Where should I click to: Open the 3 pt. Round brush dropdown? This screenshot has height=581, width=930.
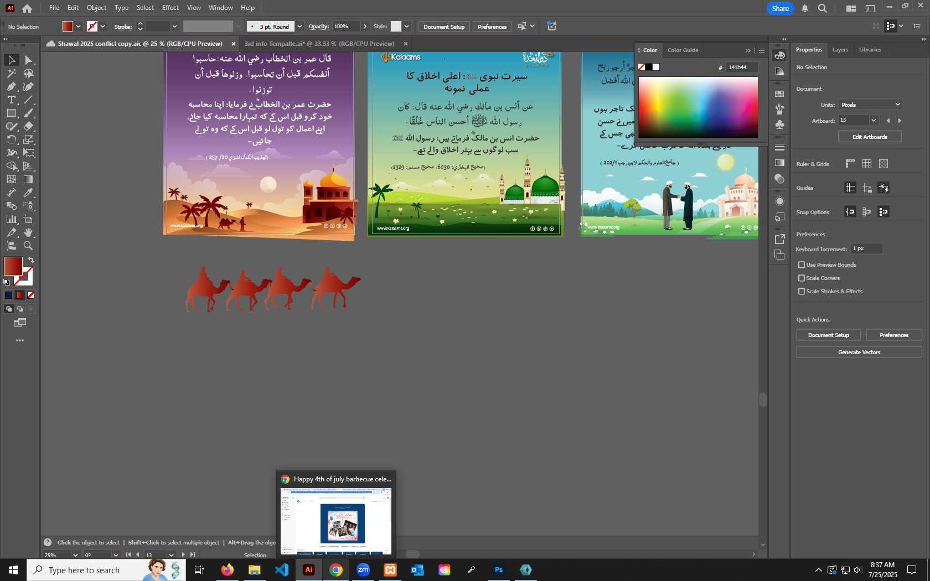[299, 27]
